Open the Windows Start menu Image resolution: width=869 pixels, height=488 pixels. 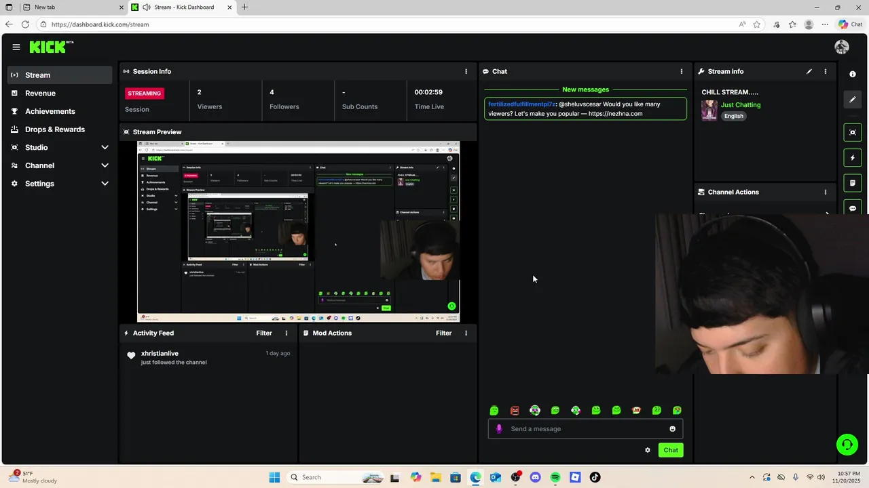(274, 477)
